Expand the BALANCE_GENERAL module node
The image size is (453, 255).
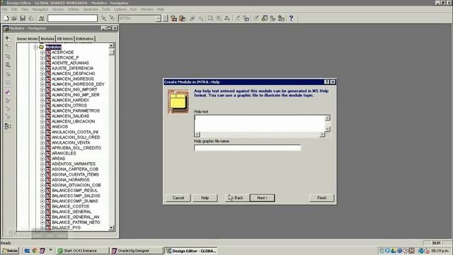42,212
